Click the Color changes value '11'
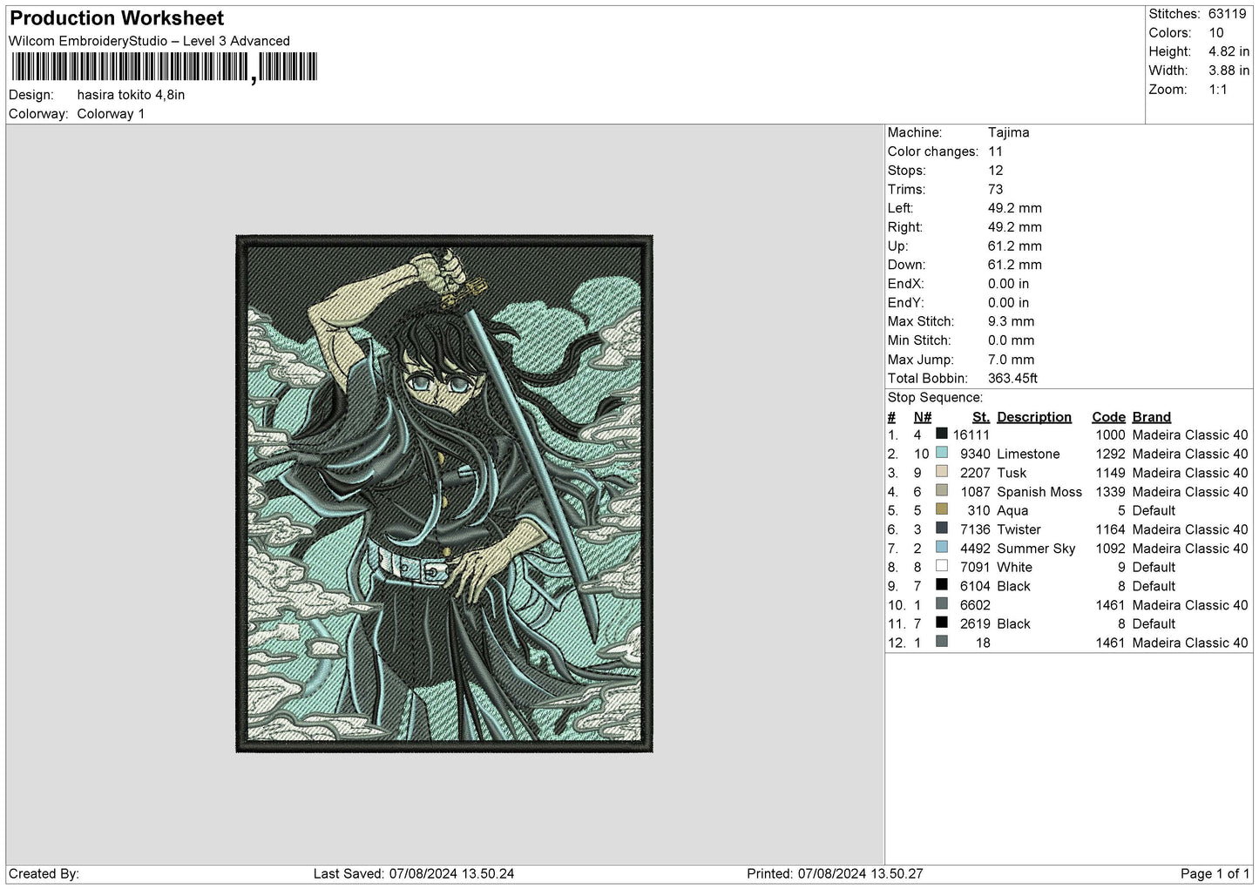This screenshot has width=1259, height=889. pos(995,152)
